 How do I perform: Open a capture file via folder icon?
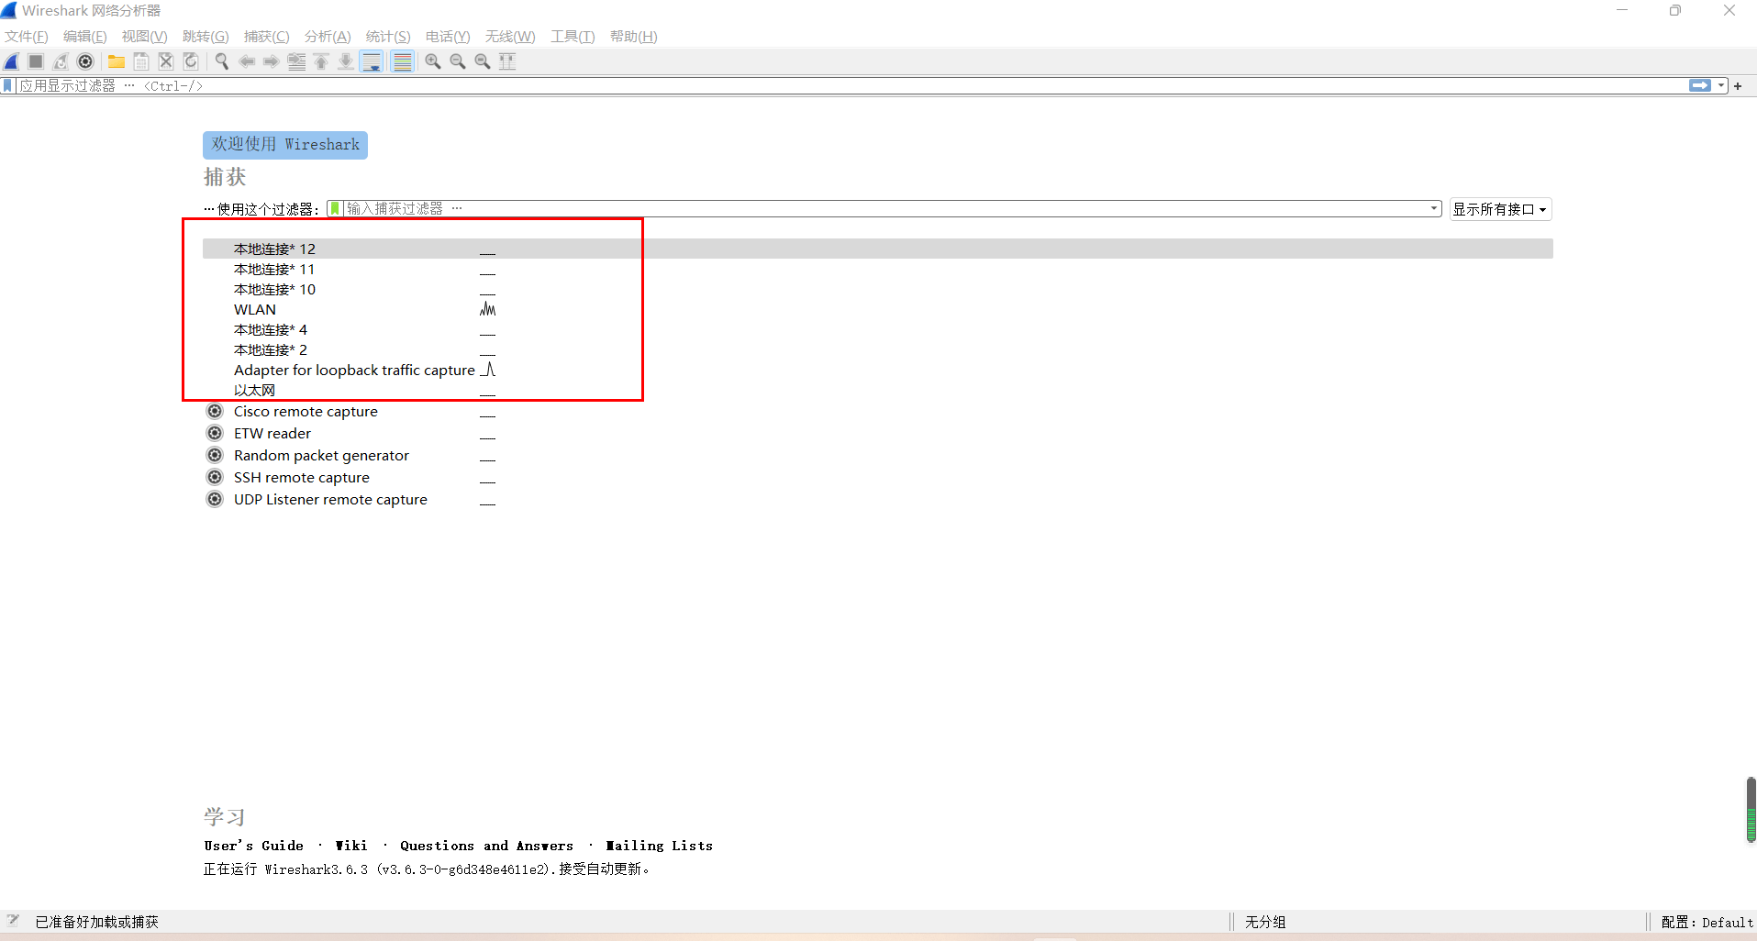point(117,61)
